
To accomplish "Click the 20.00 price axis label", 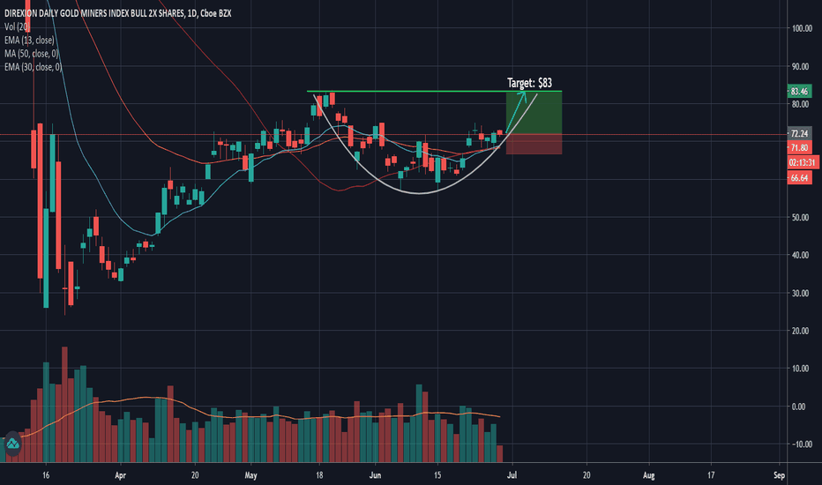I will [800, 331].
